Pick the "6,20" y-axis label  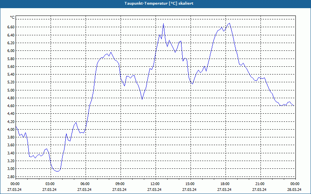click(x=11, y=43)
